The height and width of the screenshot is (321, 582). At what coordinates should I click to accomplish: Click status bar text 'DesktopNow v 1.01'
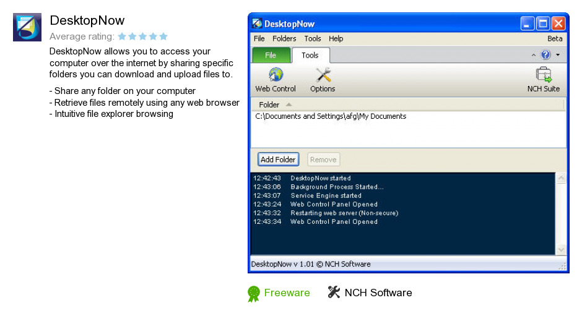(x=282, y=264)
